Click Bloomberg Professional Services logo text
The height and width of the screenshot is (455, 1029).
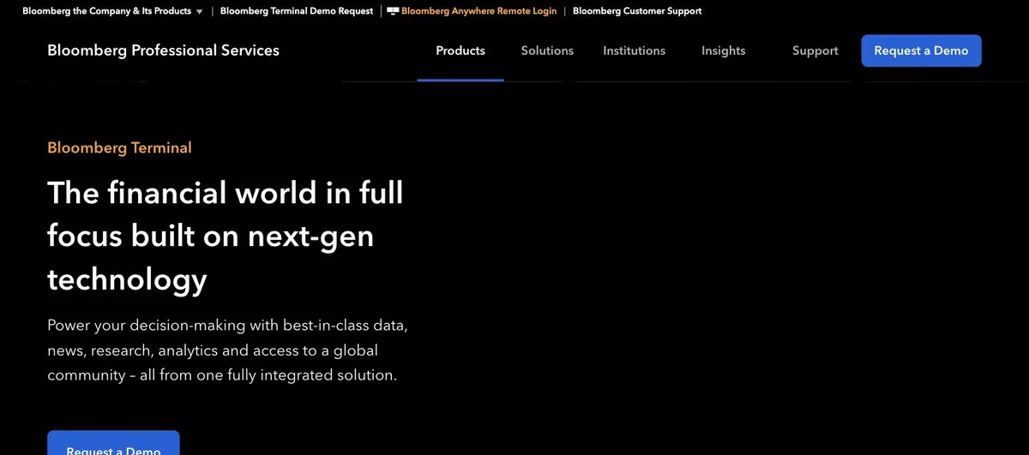[163, 51]
